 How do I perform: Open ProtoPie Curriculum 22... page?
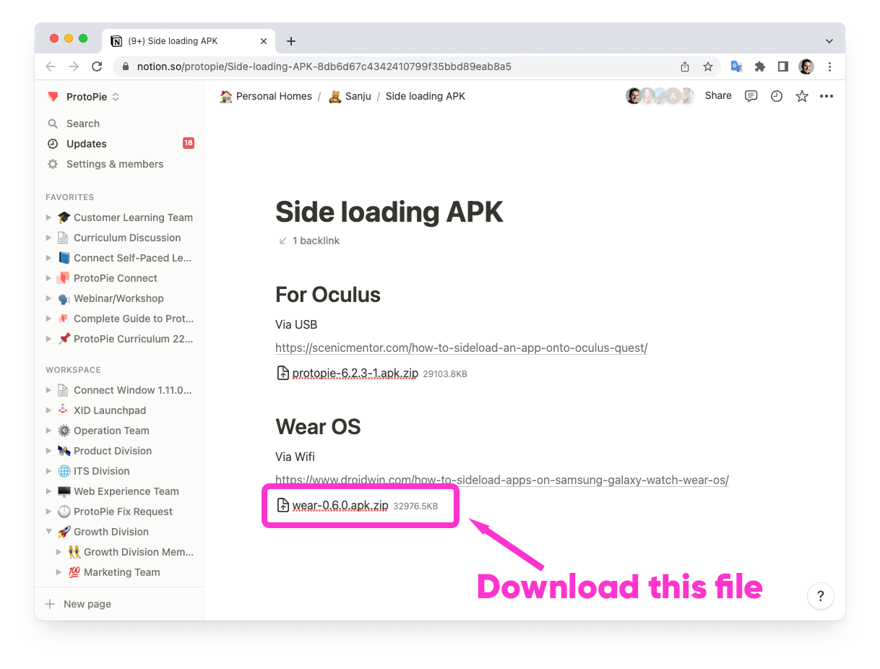(134, 339)
